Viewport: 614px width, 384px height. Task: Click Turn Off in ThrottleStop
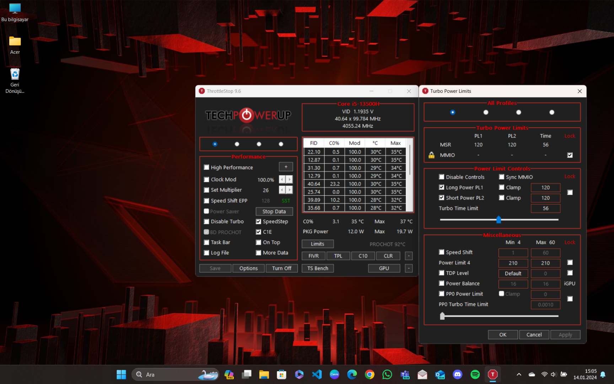[x=282, y=268]
